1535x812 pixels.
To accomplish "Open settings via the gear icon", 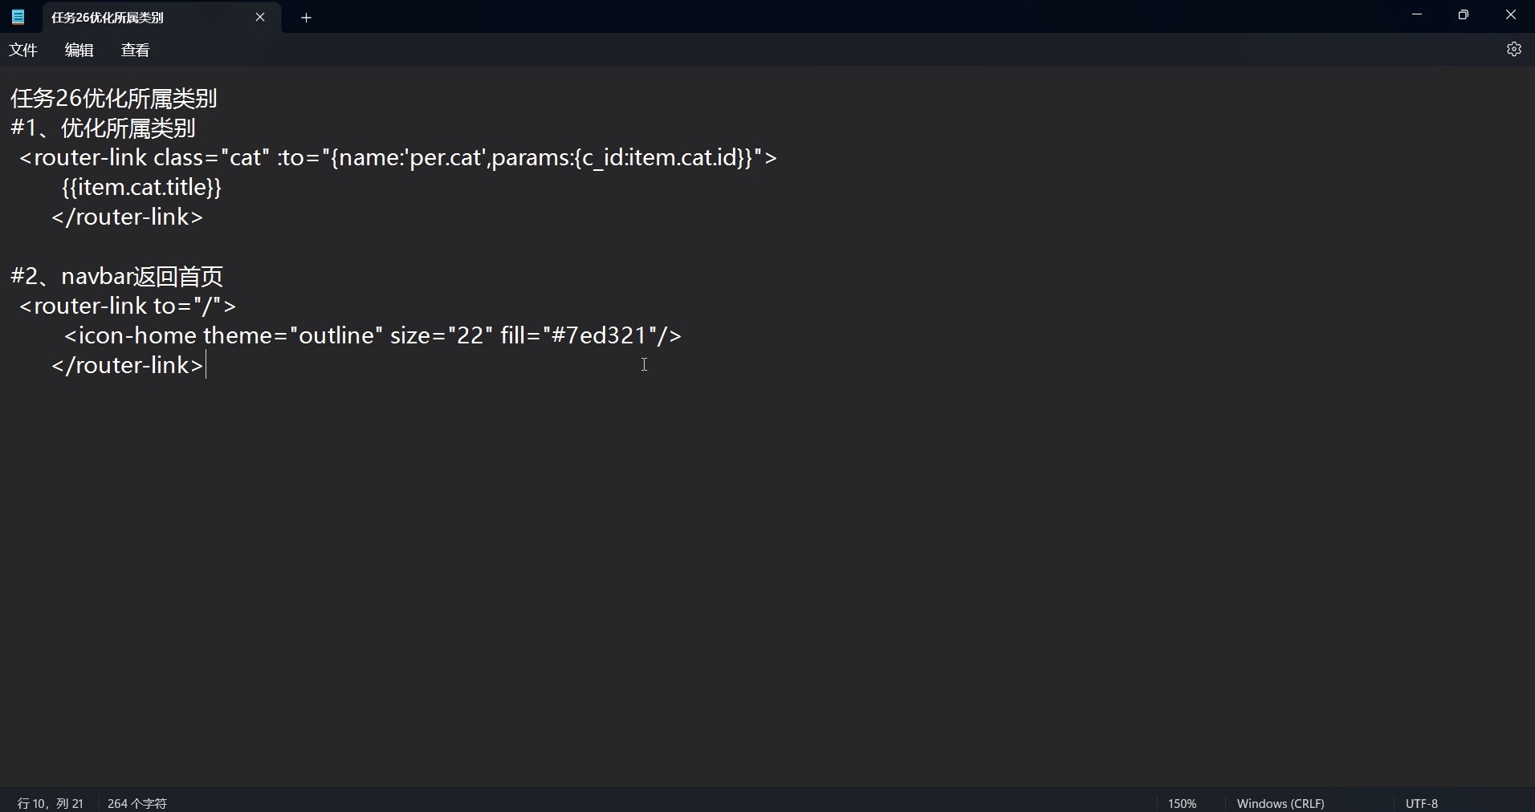I will 1515,49.
